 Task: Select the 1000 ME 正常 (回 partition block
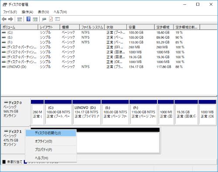point(166,112)
